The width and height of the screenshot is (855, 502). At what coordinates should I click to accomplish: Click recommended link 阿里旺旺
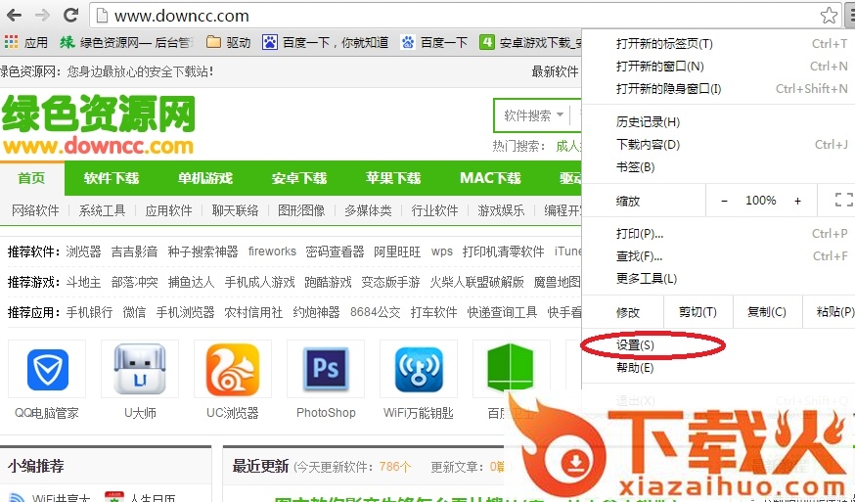click(x=397, y=251)
